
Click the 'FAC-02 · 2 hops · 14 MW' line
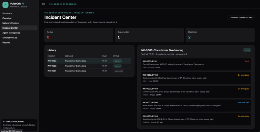(x=152, y=109)
